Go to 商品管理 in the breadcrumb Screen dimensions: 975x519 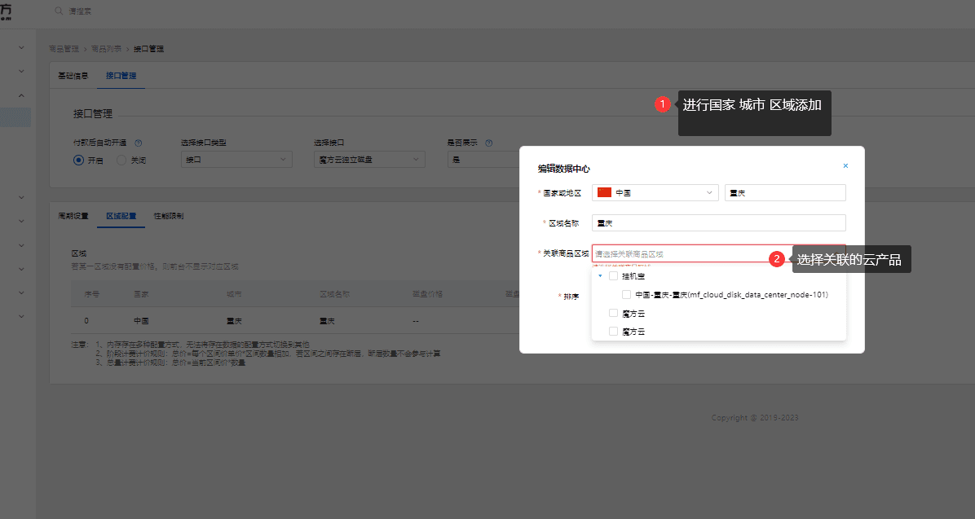point(64,49)
